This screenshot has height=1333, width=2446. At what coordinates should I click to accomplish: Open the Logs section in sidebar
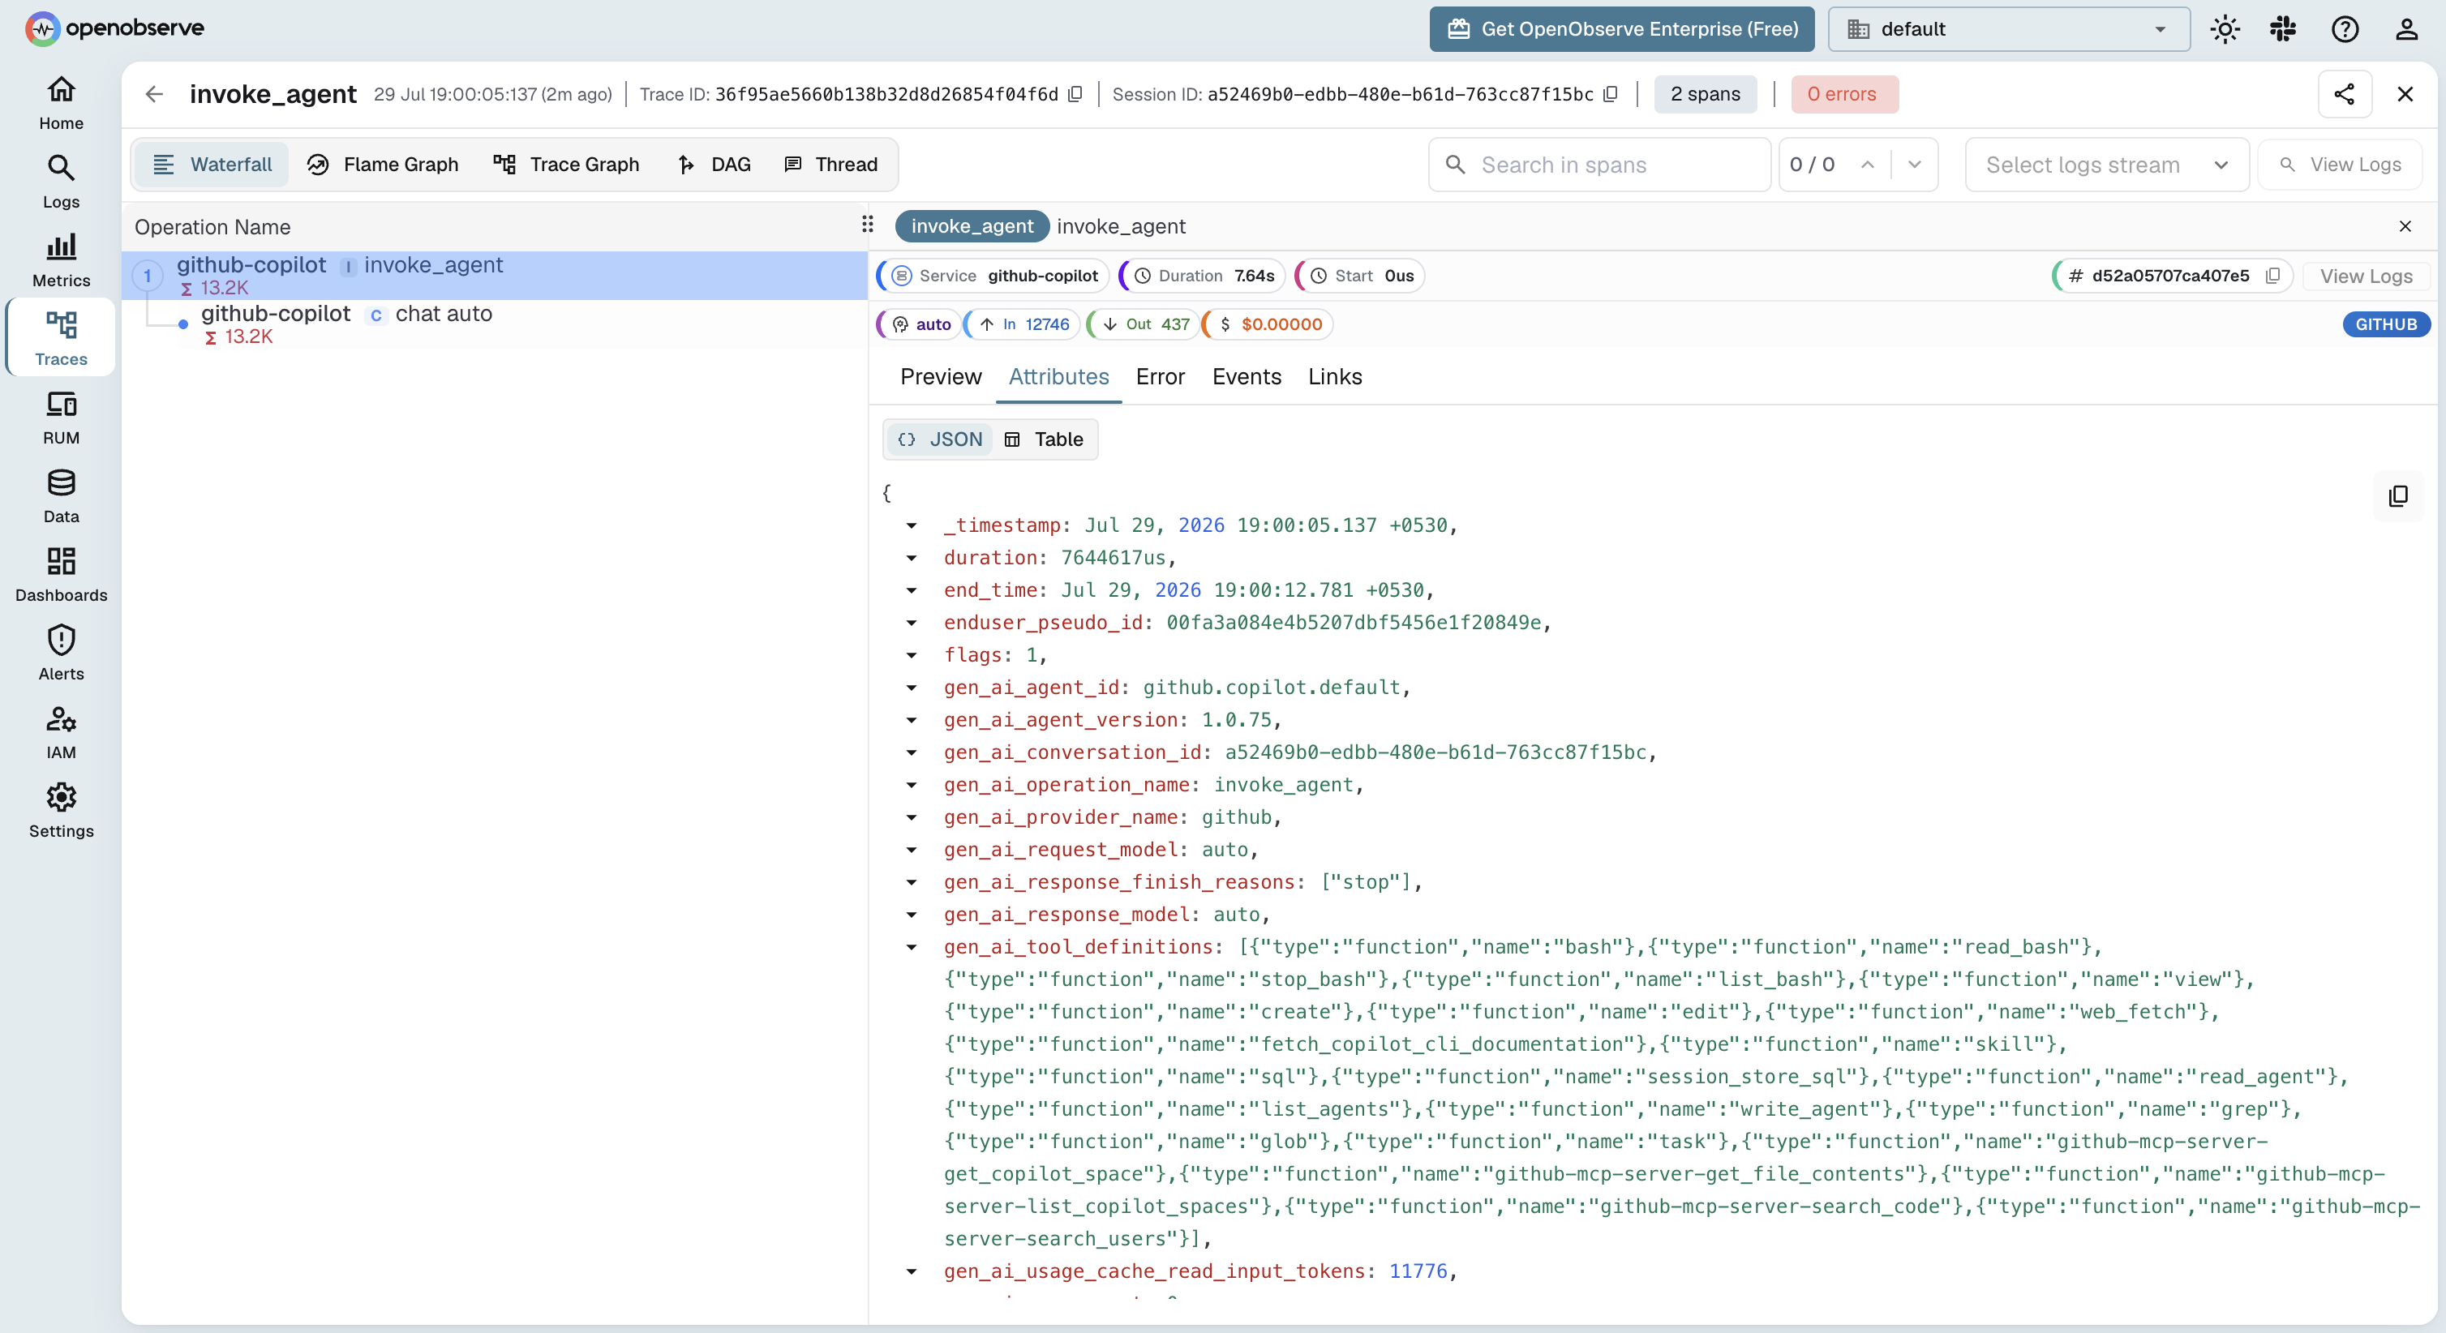point(61,182)
